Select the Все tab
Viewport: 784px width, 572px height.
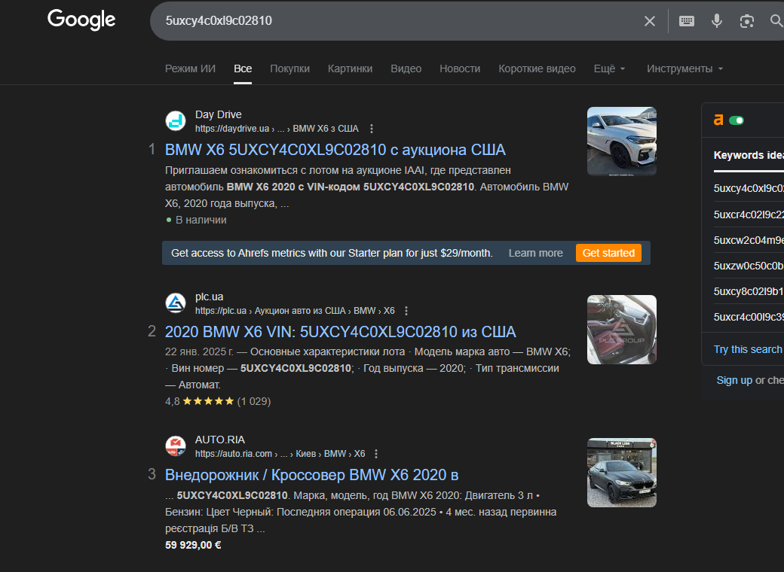pos(243,69)
